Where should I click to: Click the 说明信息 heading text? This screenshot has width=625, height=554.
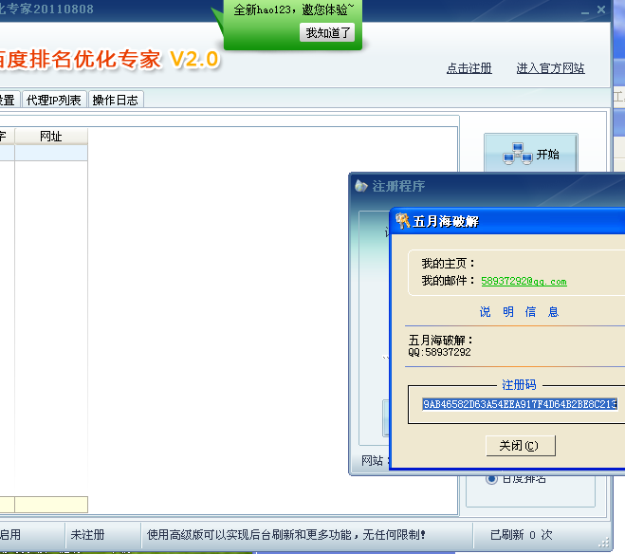[519, 311]
